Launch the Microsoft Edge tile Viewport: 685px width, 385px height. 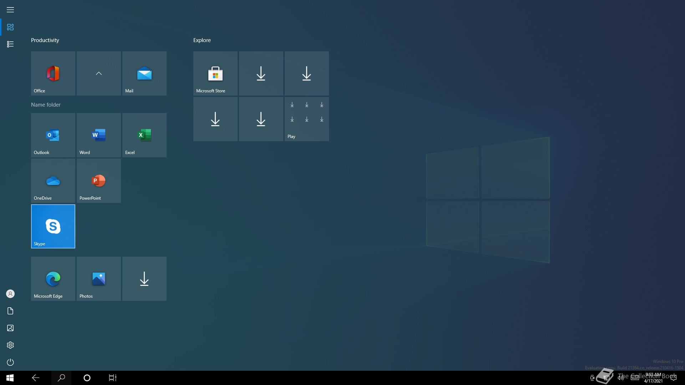point(53,279)
